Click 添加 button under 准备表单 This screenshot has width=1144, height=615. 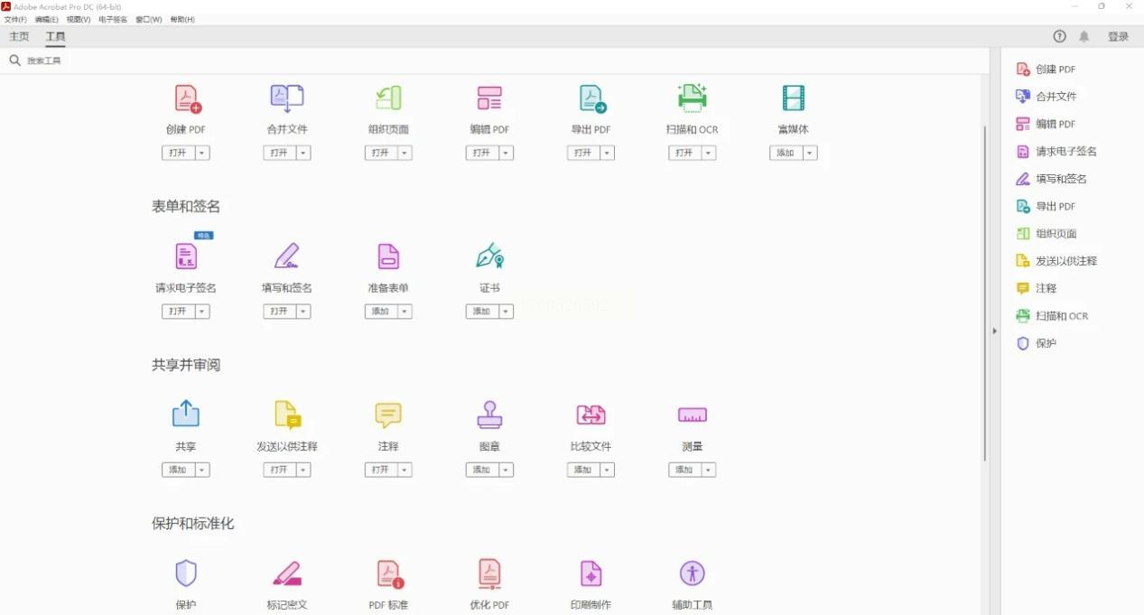coord(380,311)
